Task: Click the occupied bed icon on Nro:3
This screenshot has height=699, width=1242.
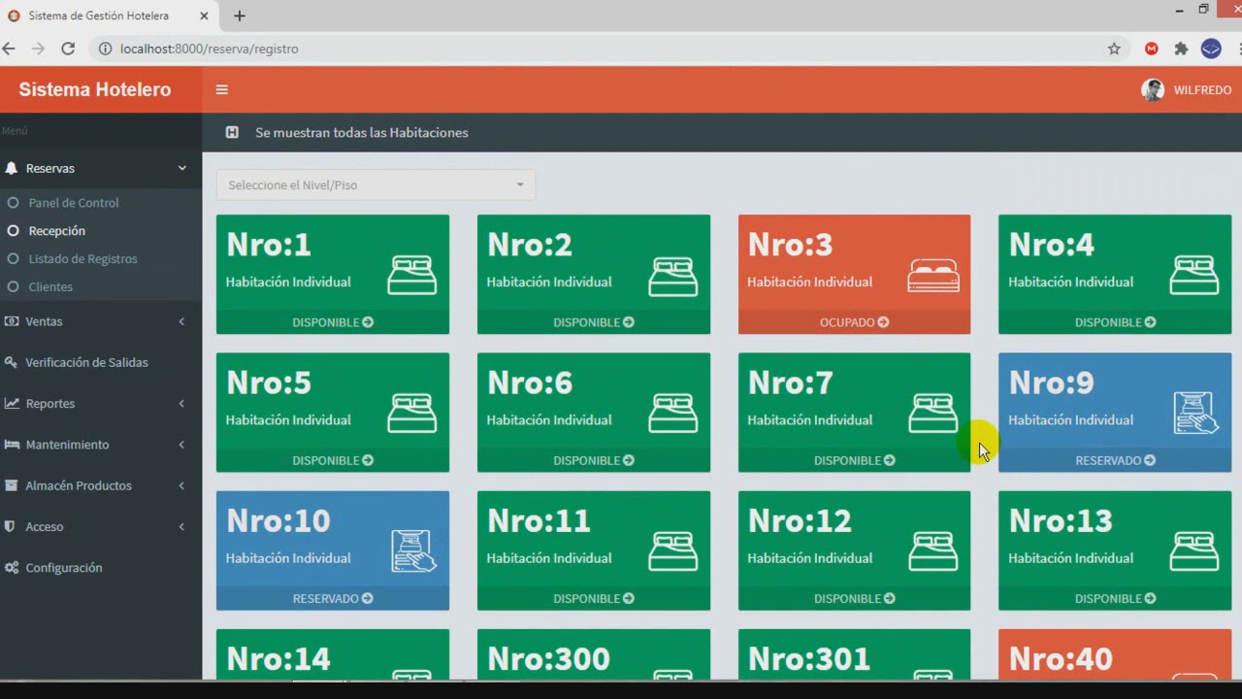Action: pyautogui.click(x=933, y=276)
